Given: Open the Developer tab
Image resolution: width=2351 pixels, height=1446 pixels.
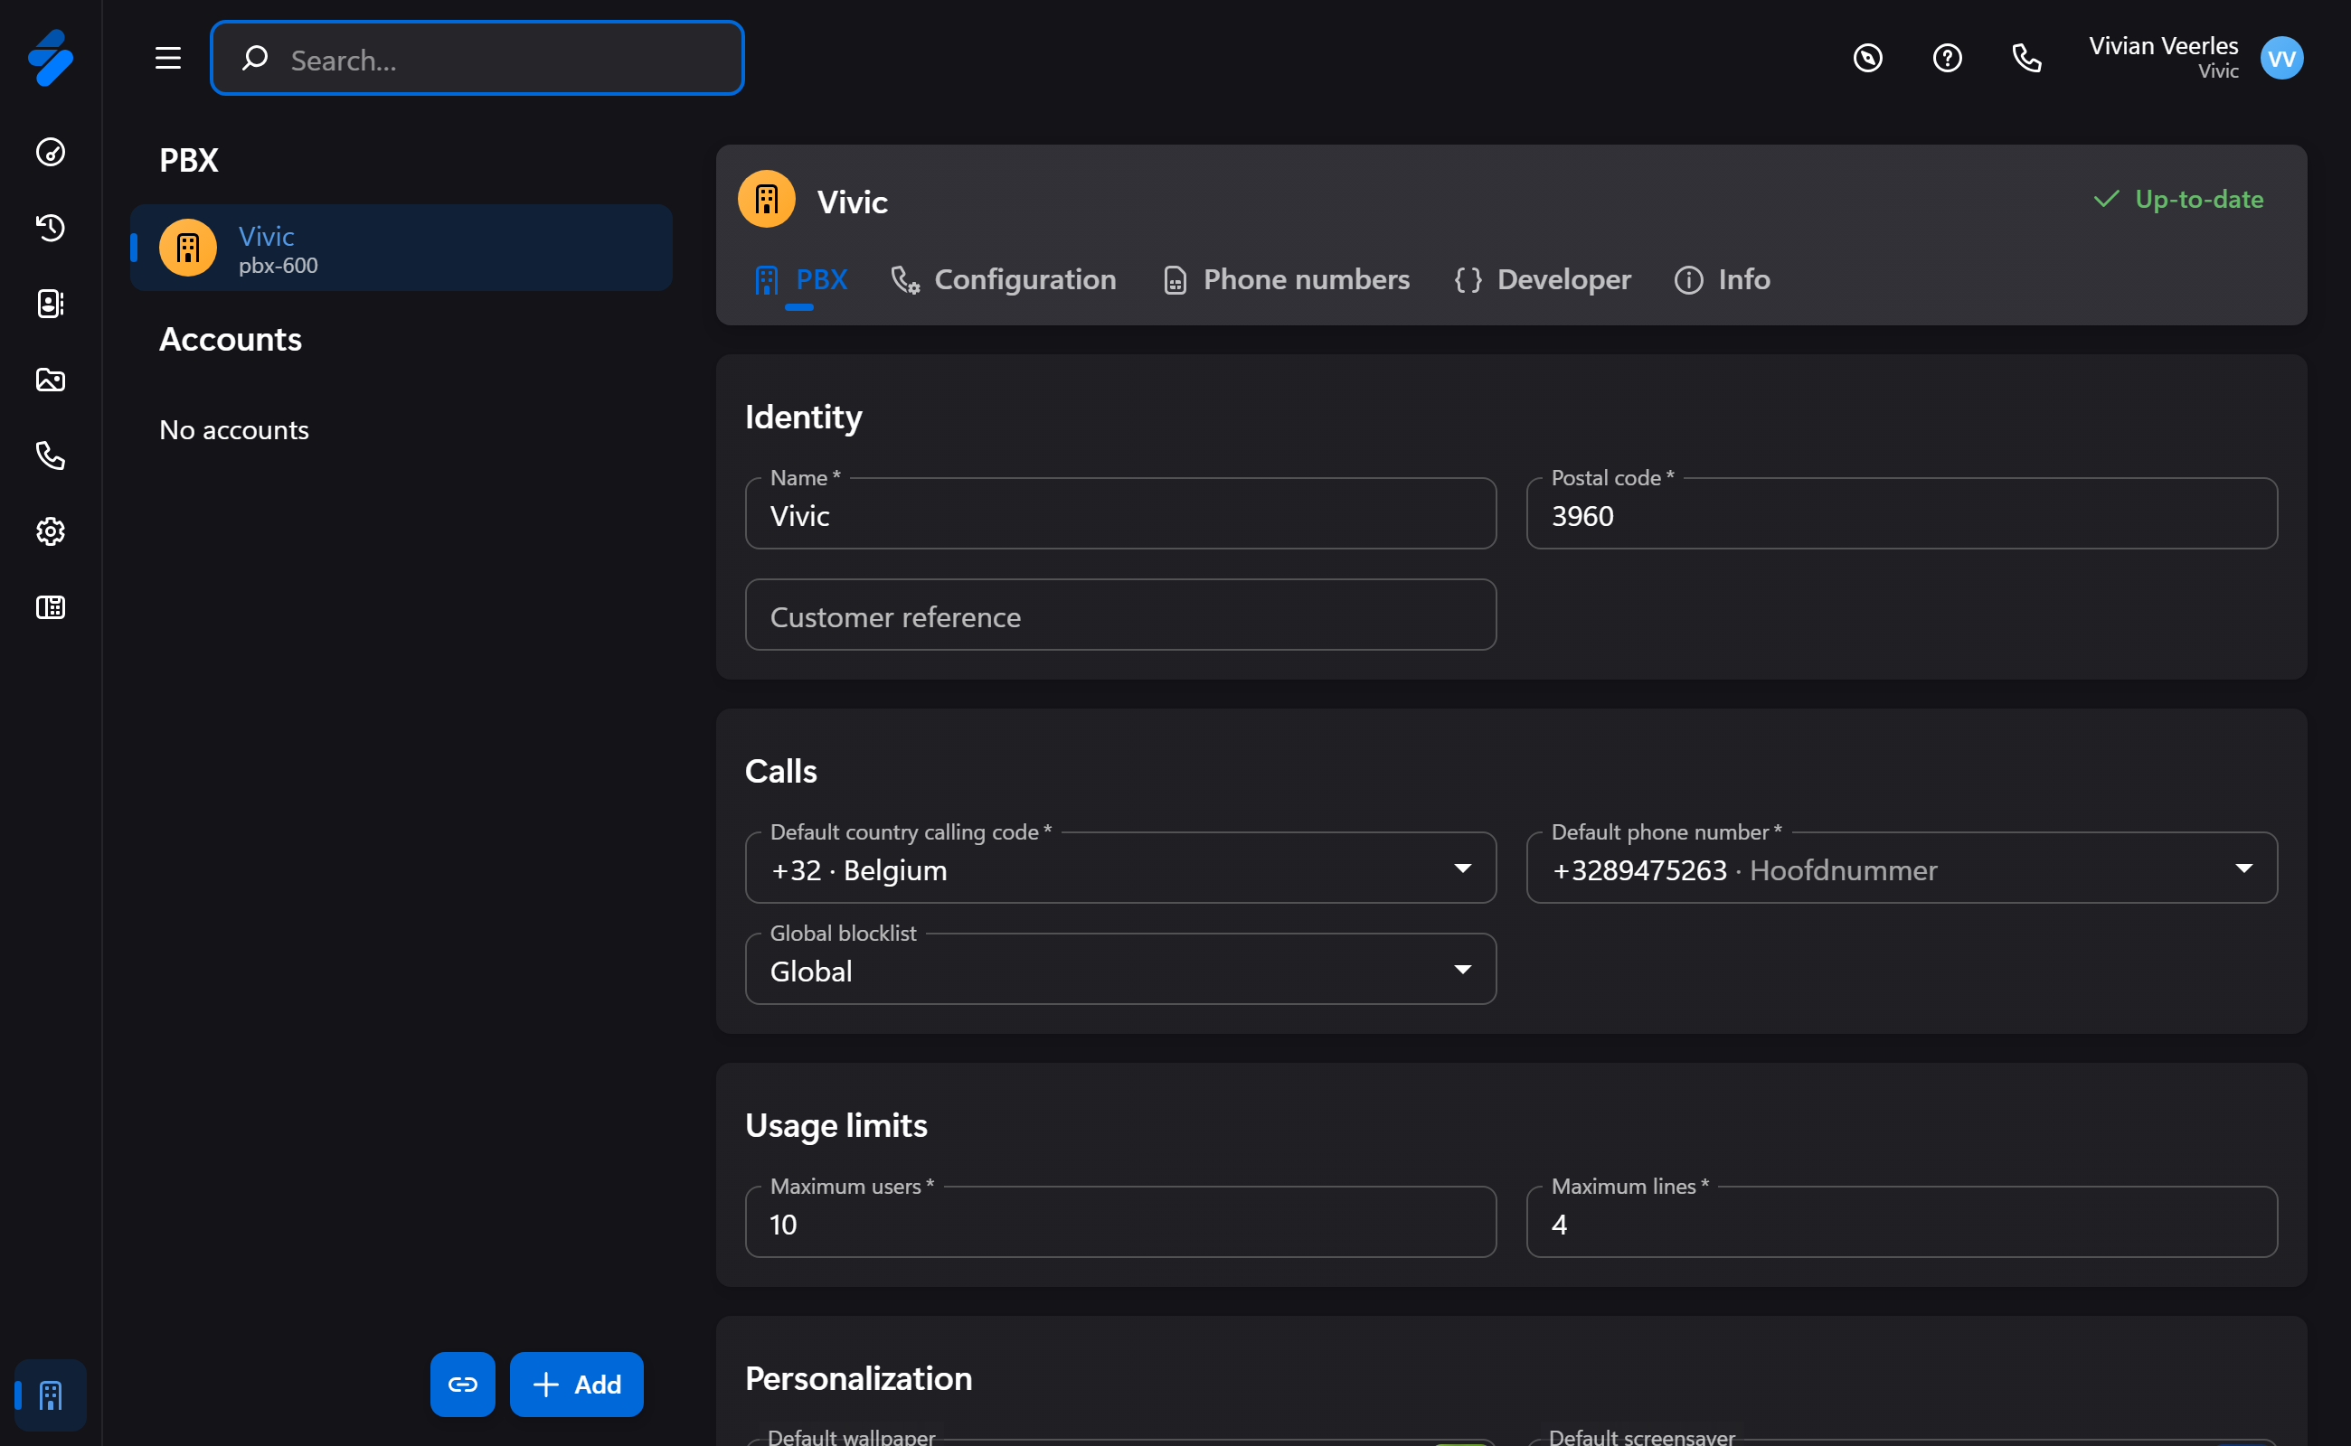Looking at the screenshot, I should [x=1543, y=280].
